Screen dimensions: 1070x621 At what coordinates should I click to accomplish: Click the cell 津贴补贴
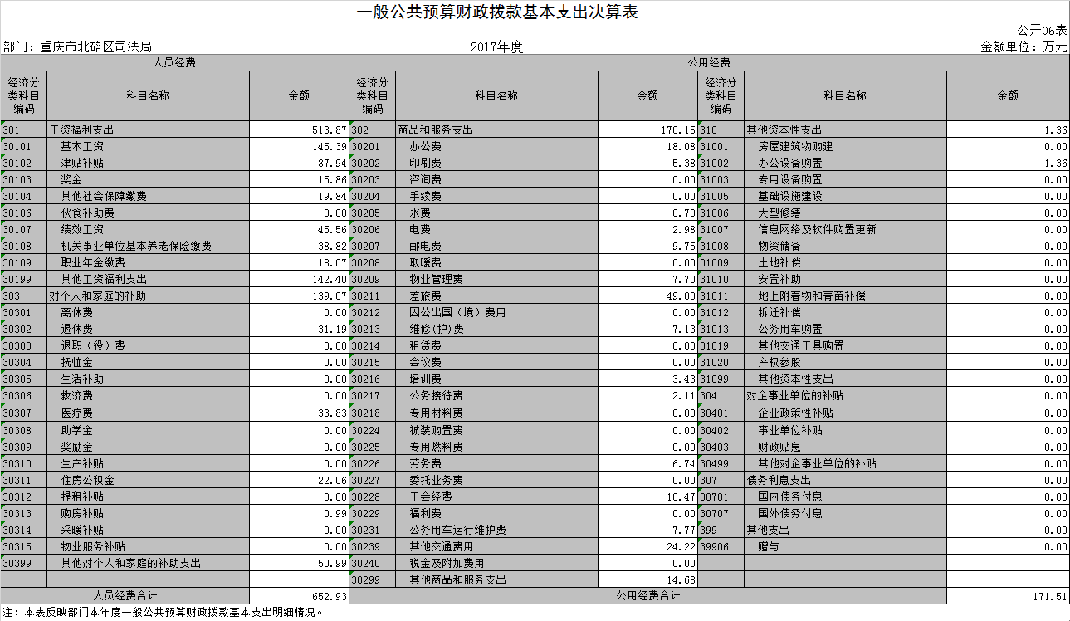(149, 164)
